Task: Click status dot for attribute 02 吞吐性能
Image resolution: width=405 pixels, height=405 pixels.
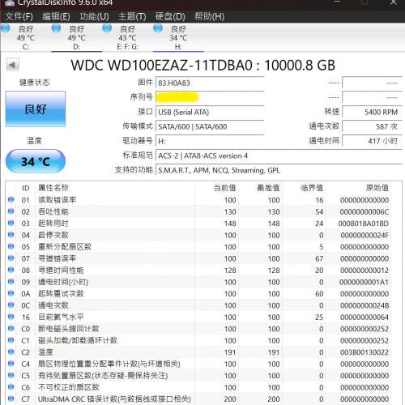Action: (11, 211)
